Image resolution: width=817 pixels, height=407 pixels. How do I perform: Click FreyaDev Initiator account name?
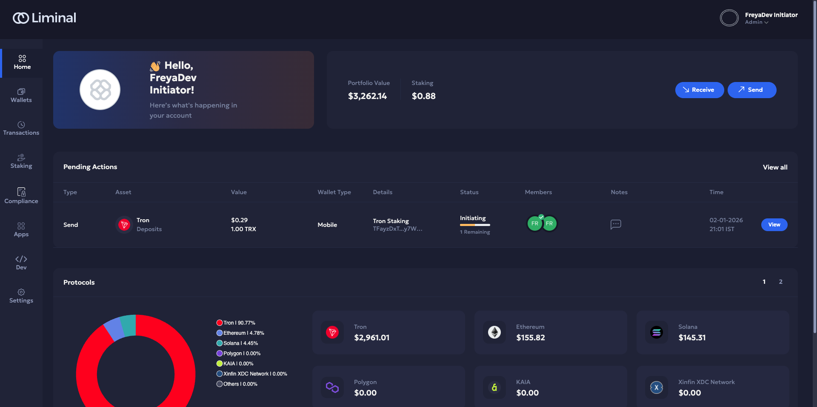point(771,15)
